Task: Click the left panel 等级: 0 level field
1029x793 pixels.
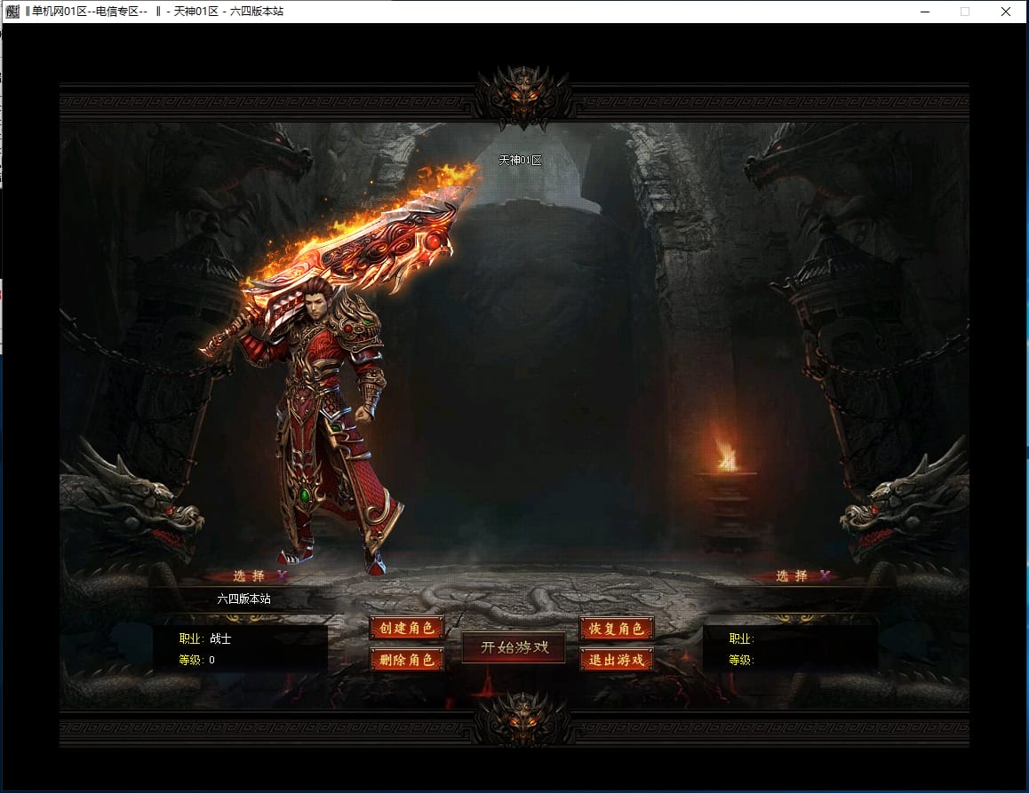Action: click(x=197, y=660)
